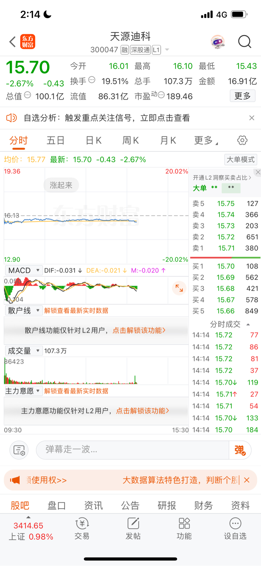This screenshot has height=566, width=261.
Task: Open 市盈 info bubble icon
Action: coord(161,95)
